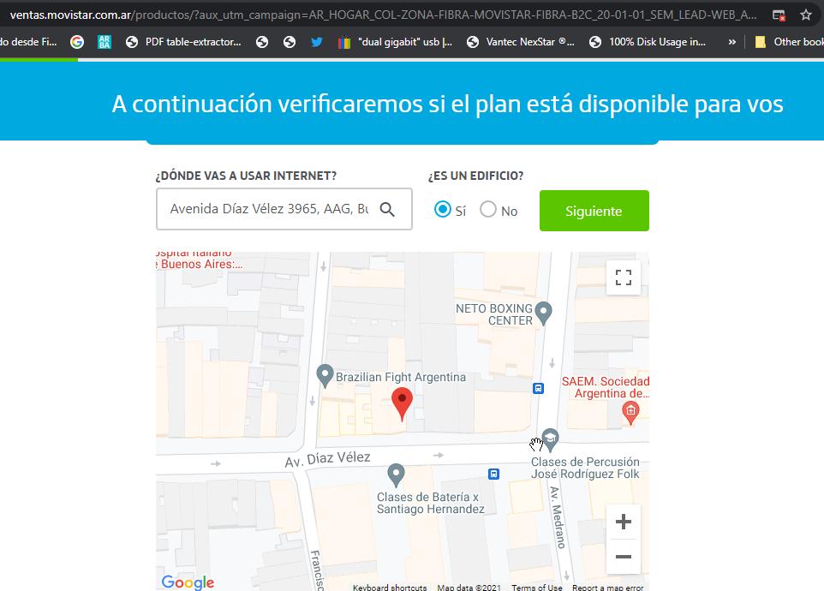
Task: Open the Other bookmarks folder
Action: click(x=789, y=42)
